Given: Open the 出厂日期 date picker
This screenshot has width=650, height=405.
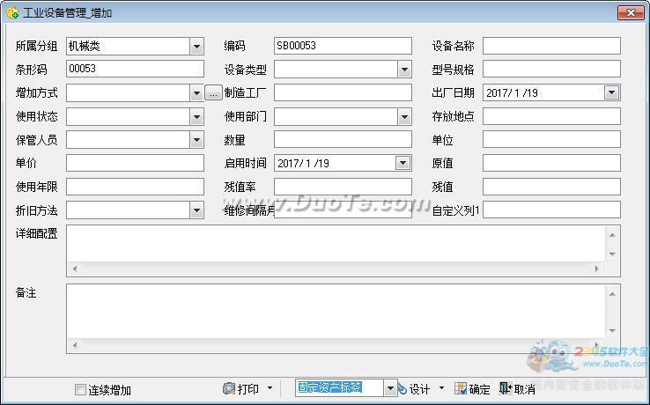Looking at the screenshot, I should [x=611, y=92].
